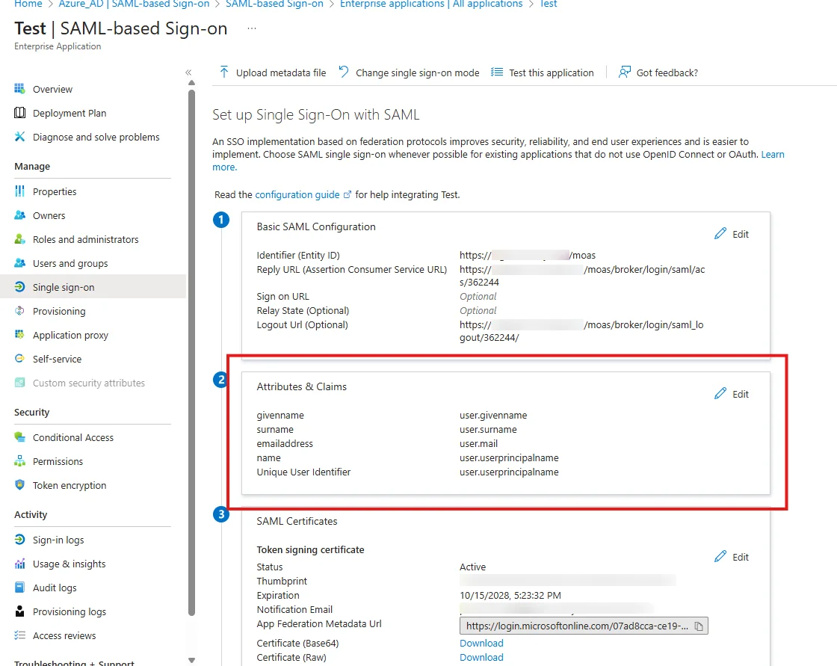Click the Got feedback icon

click(625, 72)
